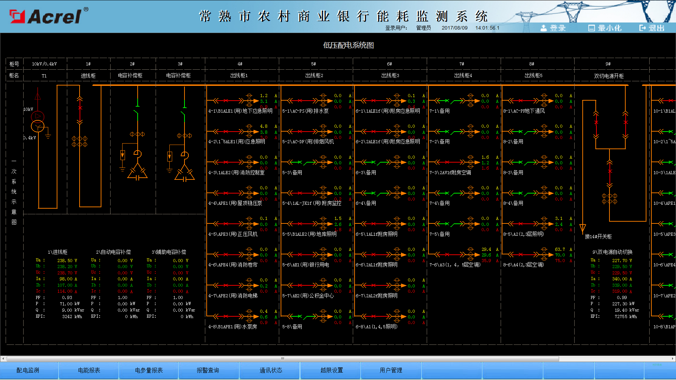Click the scrollbar right arrow
This screenshot has height=380, width=676.
(672, 359)
